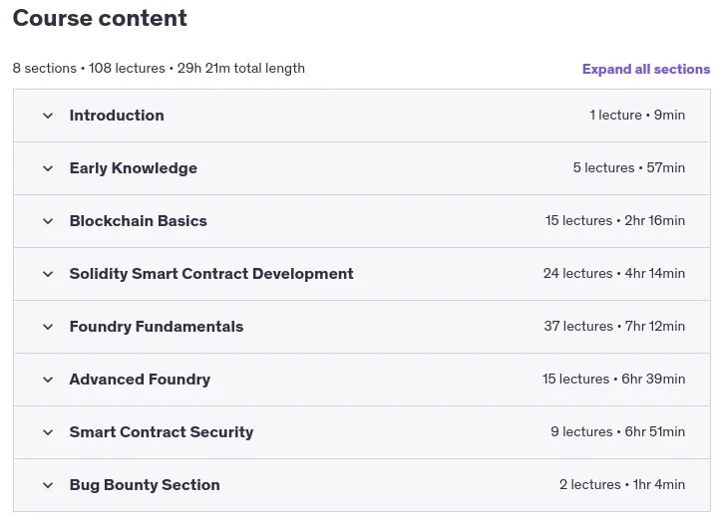Click the 2 lectures 1hr 4min label
This screenshot has height=516, width=718.
[622, 484]
